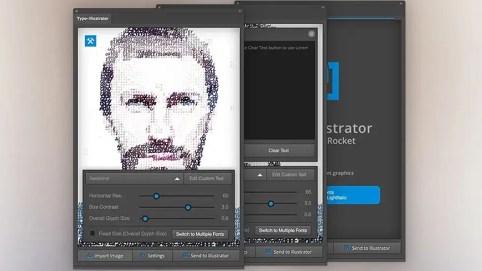The image size is (482, 271).
Task: Click Edit Custom Text in middle panel
Action: coord(289,175)
